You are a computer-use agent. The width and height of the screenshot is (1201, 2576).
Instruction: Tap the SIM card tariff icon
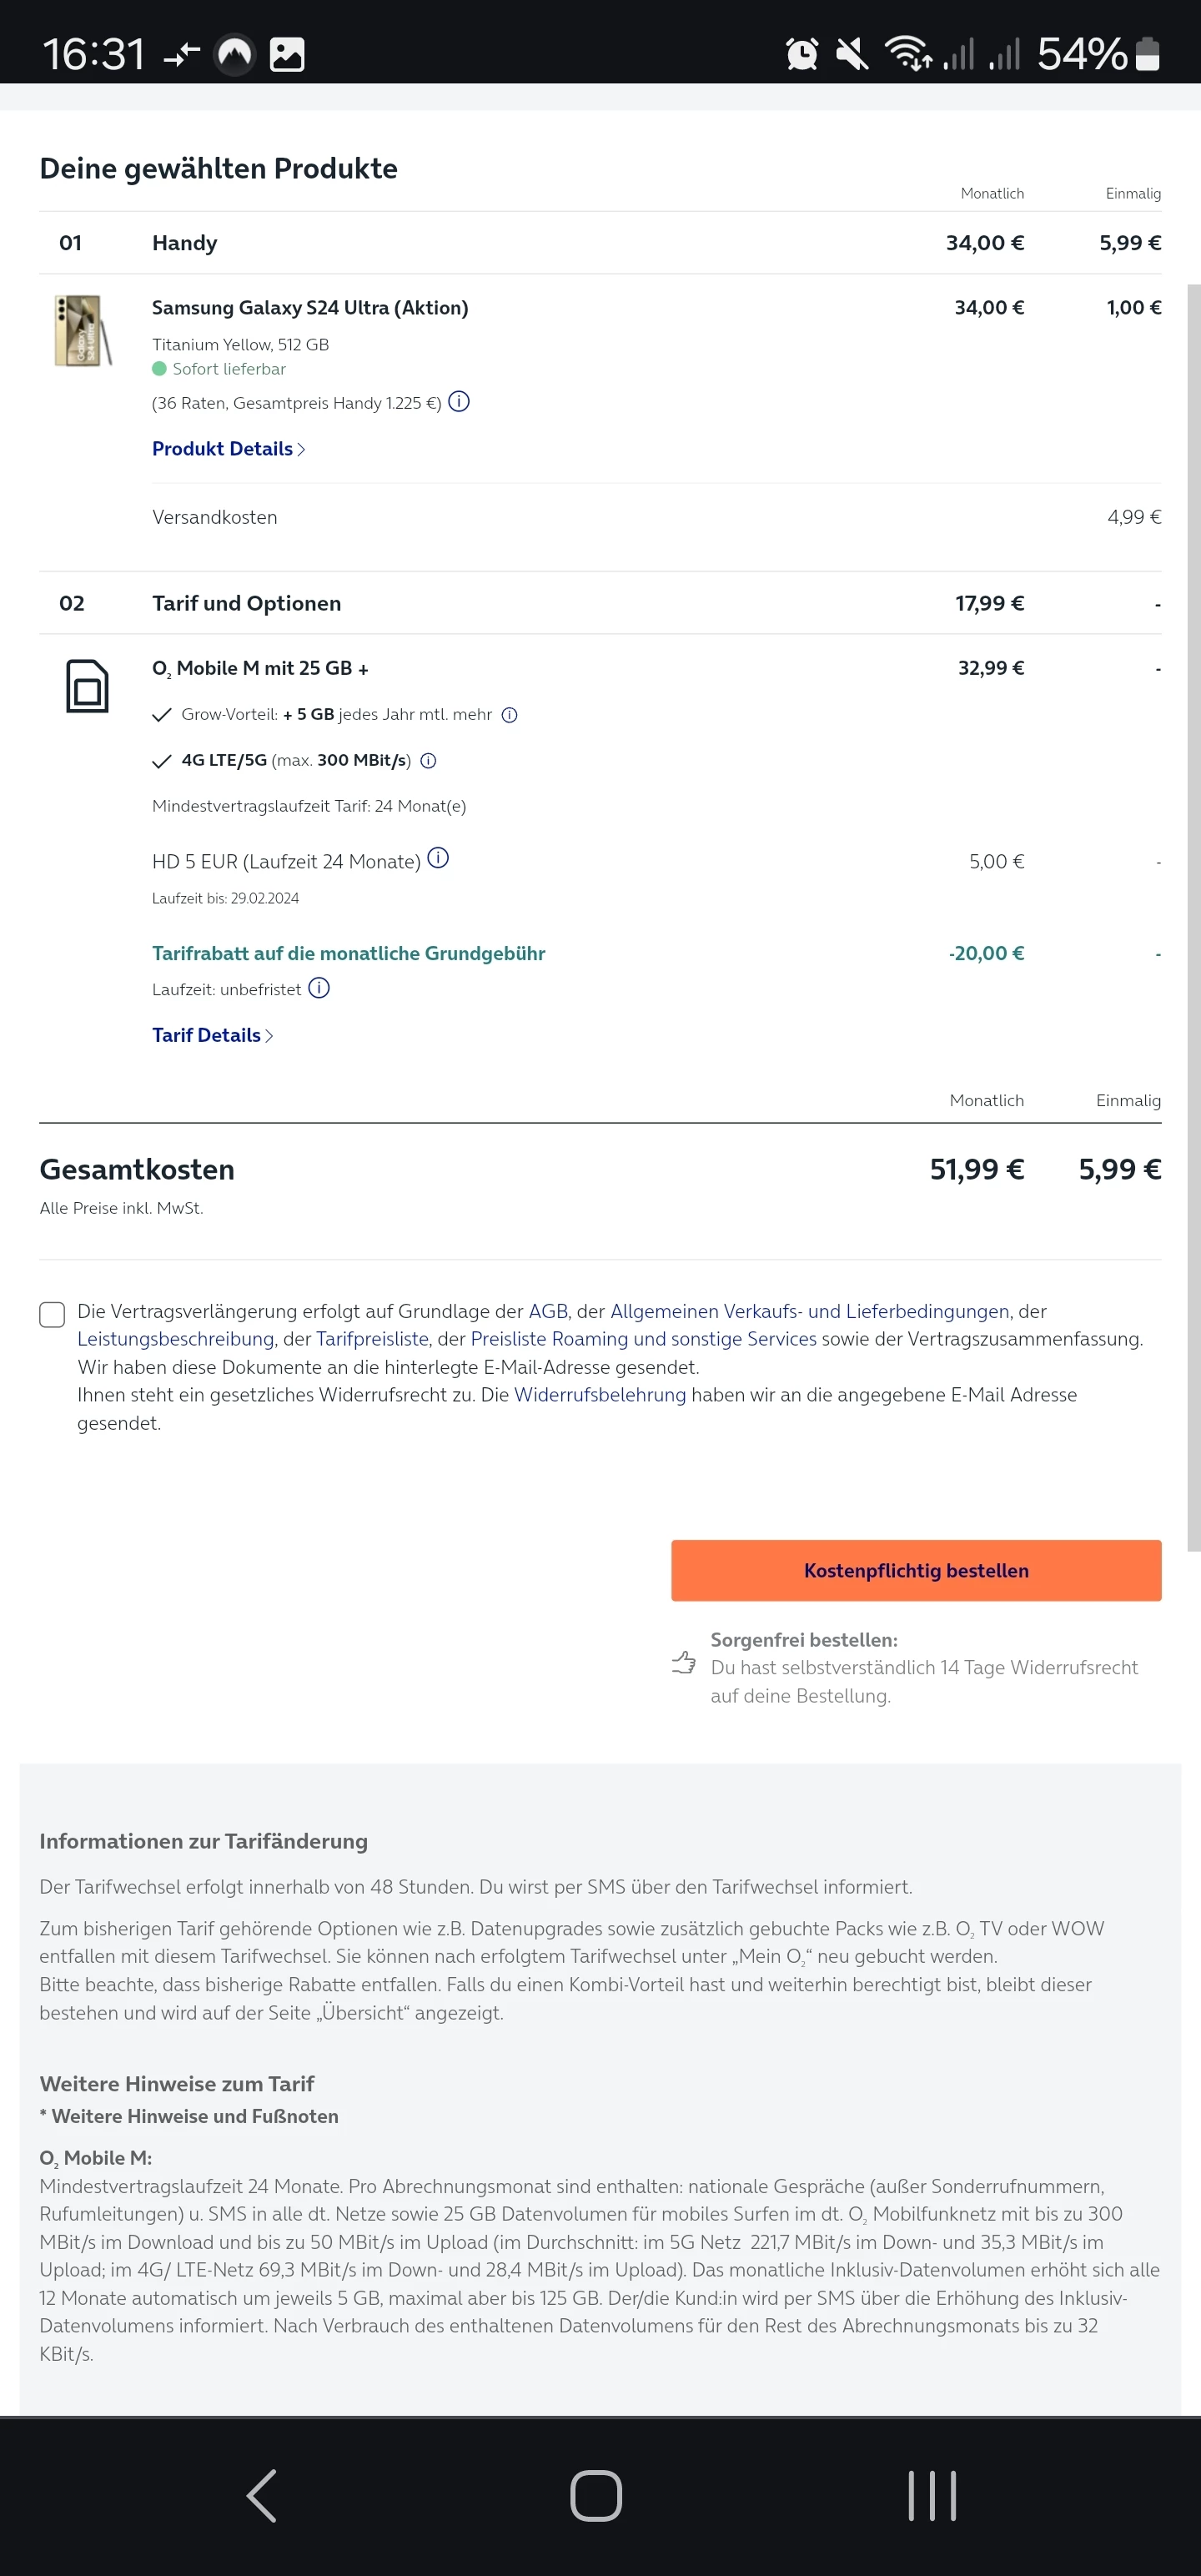pos(87,686)
